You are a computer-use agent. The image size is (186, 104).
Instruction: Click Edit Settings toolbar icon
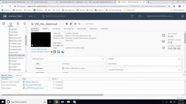pyautogui.click(x=75, y=24)
